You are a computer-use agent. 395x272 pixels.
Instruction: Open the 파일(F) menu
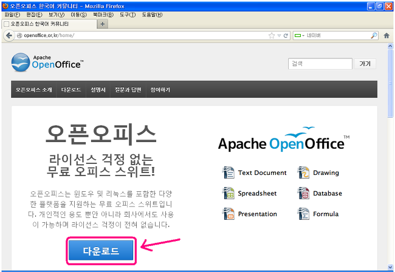13,15
